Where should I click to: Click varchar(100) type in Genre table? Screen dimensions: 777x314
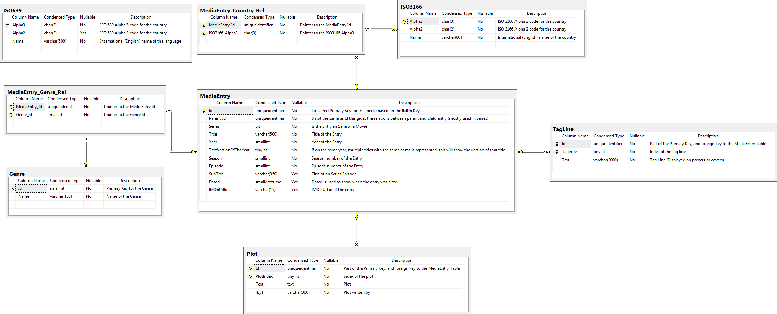coord(61,196)
